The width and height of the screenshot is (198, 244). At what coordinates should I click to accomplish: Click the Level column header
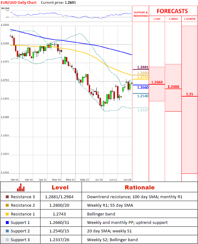click(x=60, y=187)
